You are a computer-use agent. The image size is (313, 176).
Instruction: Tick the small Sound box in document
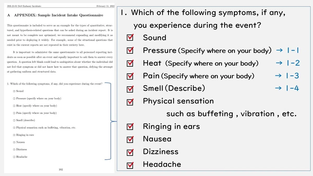(14, 91)
